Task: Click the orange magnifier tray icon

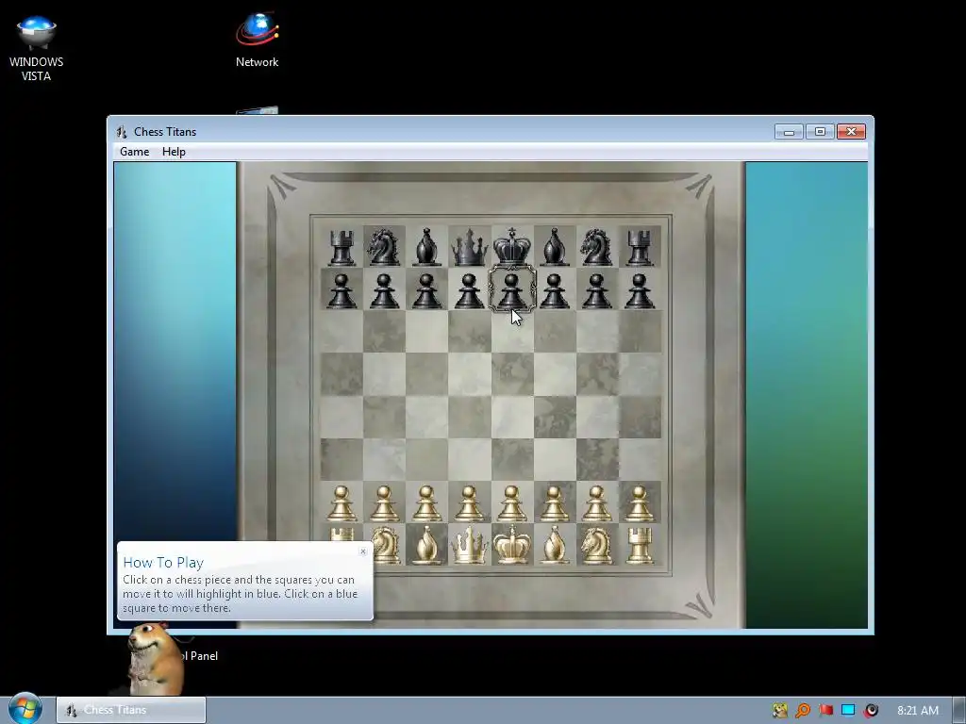Action: click(802, 711)
